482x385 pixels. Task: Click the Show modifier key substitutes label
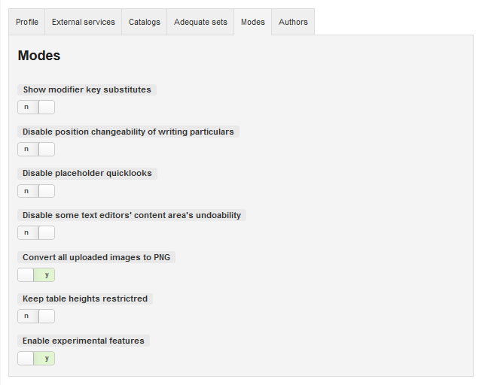87,89
